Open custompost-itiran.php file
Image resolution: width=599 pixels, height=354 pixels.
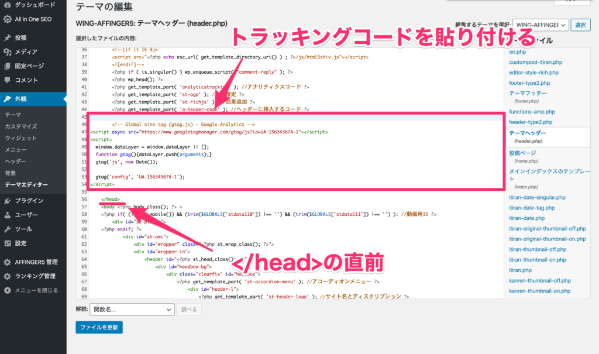tap(536, 62)
